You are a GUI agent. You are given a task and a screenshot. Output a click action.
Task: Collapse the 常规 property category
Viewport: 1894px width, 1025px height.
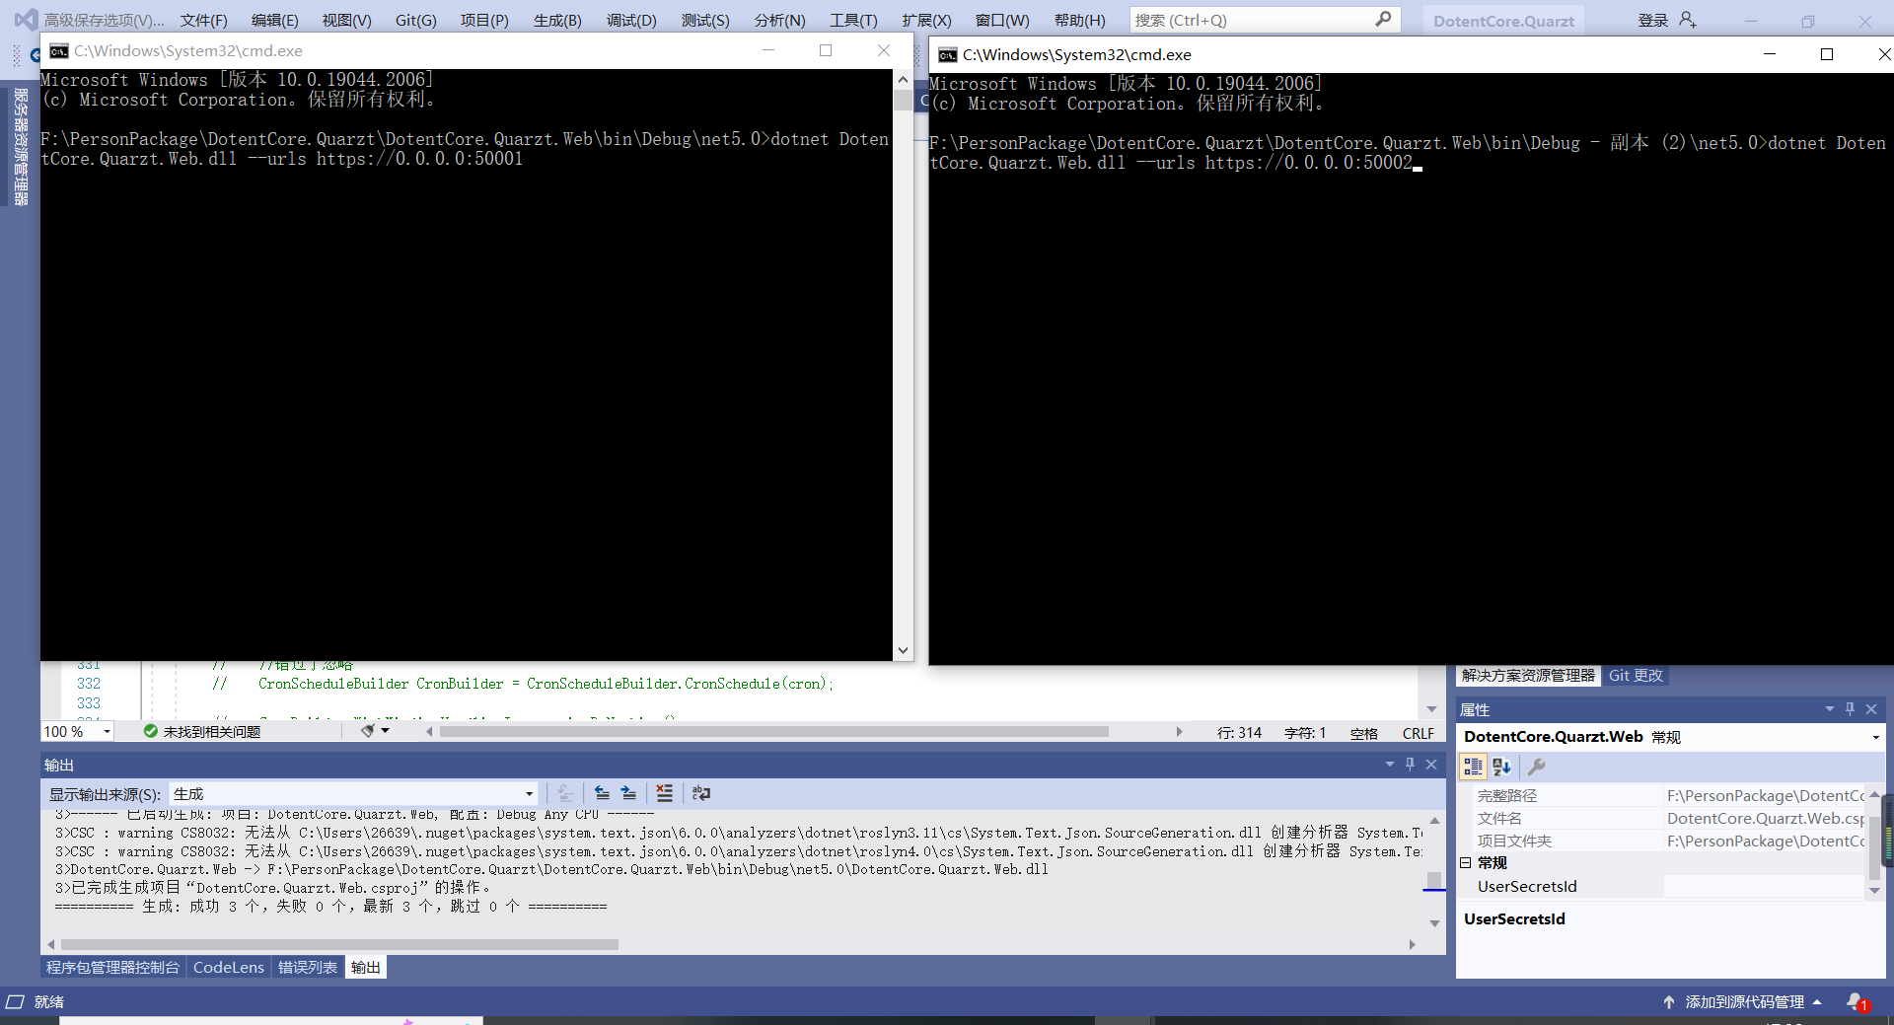pyautogui.click(x=1466, y=863)
